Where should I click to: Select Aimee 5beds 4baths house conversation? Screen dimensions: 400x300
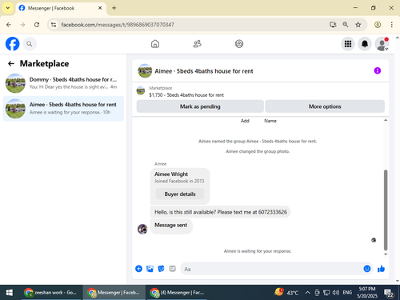tap(63, 109)
